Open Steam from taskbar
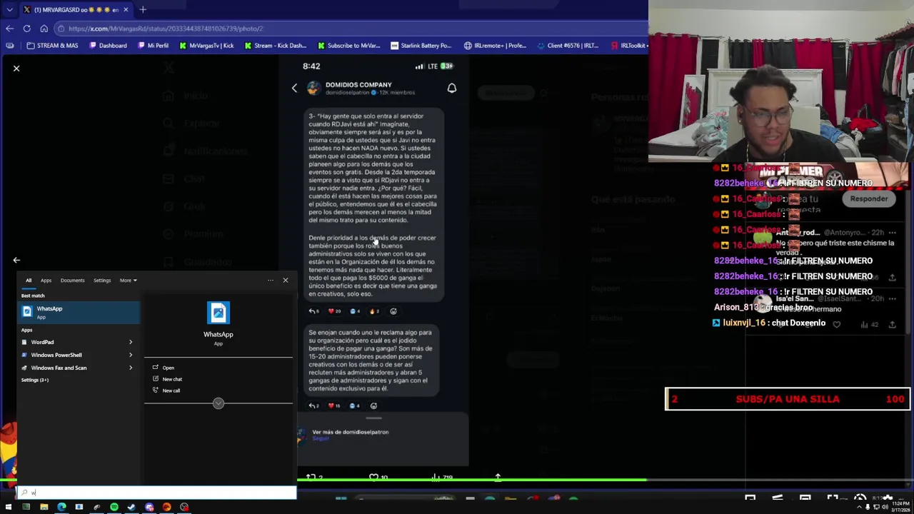Screen dimensions: 914x514 click(131, 507)
